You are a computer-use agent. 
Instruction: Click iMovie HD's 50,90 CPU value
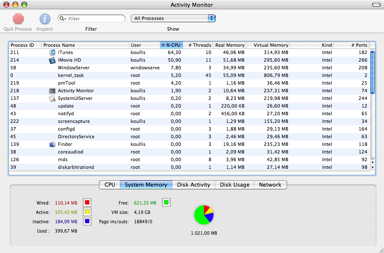point(174,60)
